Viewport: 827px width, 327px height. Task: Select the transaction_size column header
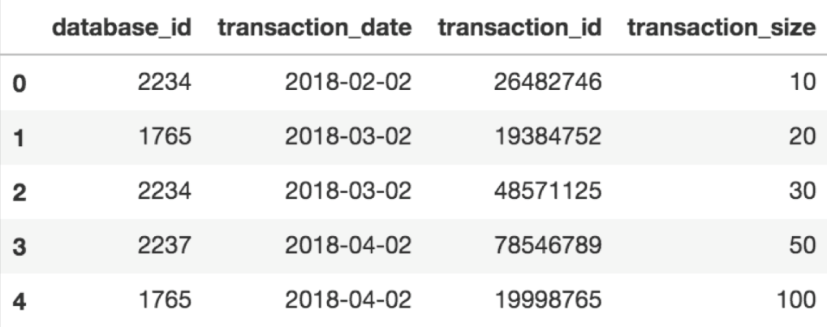coord(721,28)
